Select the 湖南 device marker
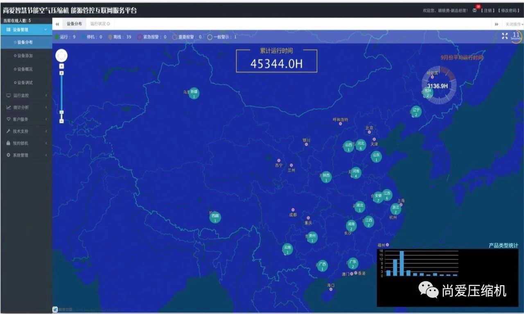 point(351,226)
